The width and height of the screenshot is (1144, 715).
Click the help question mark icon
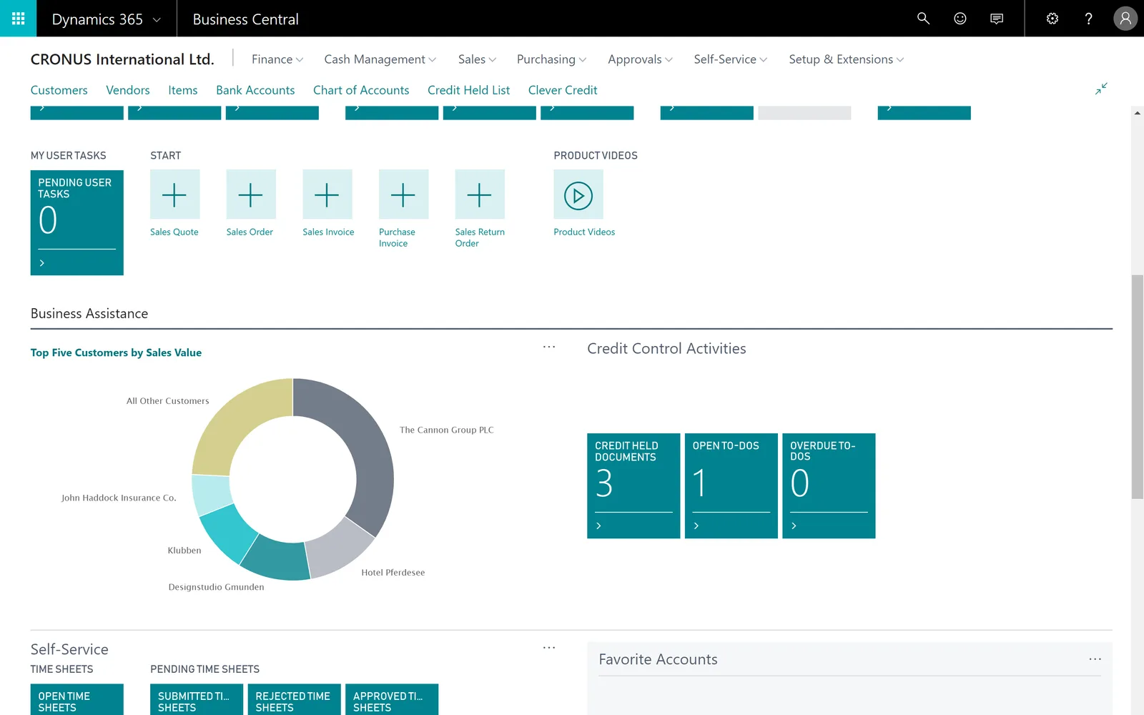[x=1088, y=19]
